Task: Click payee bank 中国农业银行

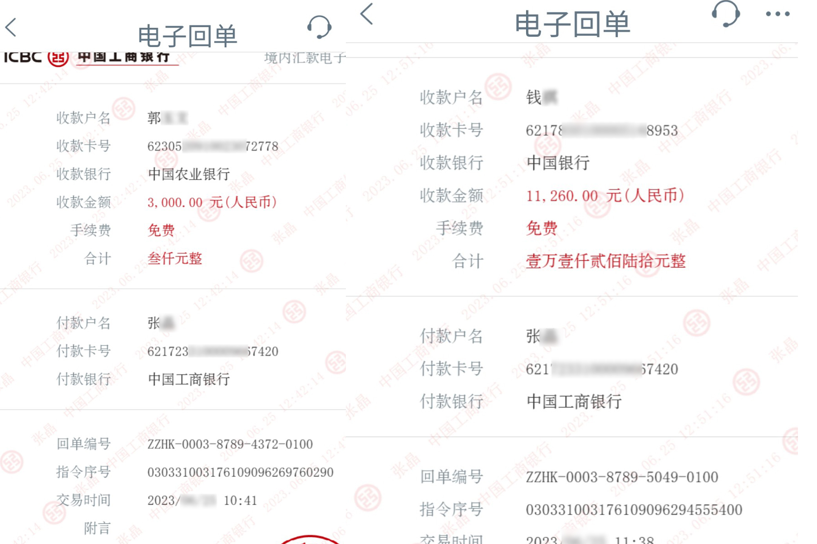Action: [x=189, y=174]
